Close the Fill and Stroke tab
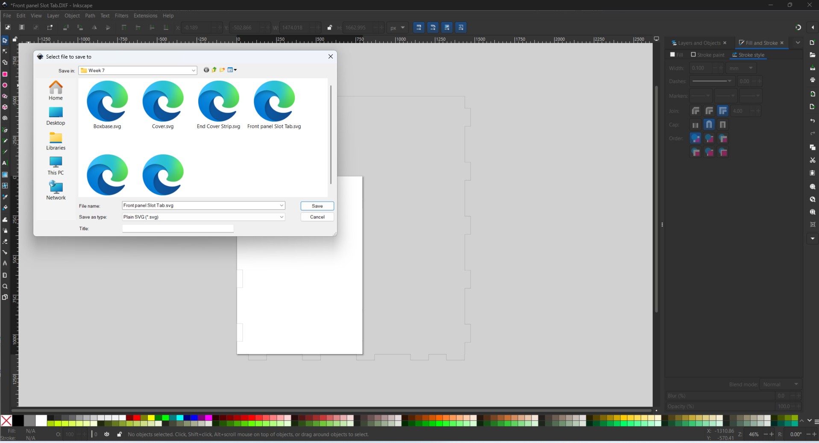Screen dimensions: 819x443 782,43
